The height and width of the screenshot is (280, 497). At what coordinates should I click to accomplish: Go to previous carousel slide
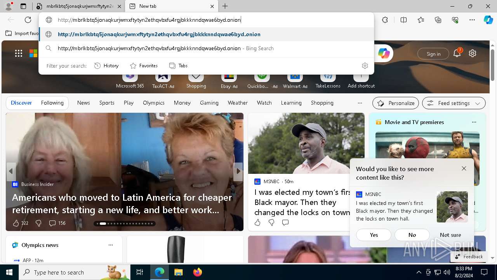coord(11,171)
